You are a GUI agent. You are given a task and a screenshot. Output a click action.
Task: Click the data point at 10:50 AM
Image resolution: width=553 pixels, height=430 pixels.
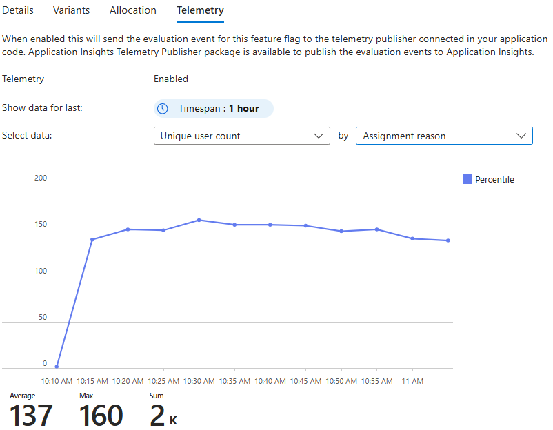point(341,231)
